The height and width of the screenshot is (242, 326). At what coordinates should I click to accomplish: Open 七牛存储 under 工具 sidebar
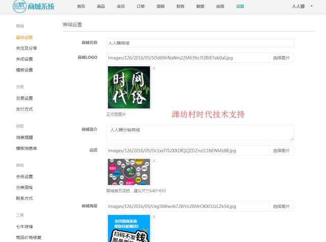24,226
